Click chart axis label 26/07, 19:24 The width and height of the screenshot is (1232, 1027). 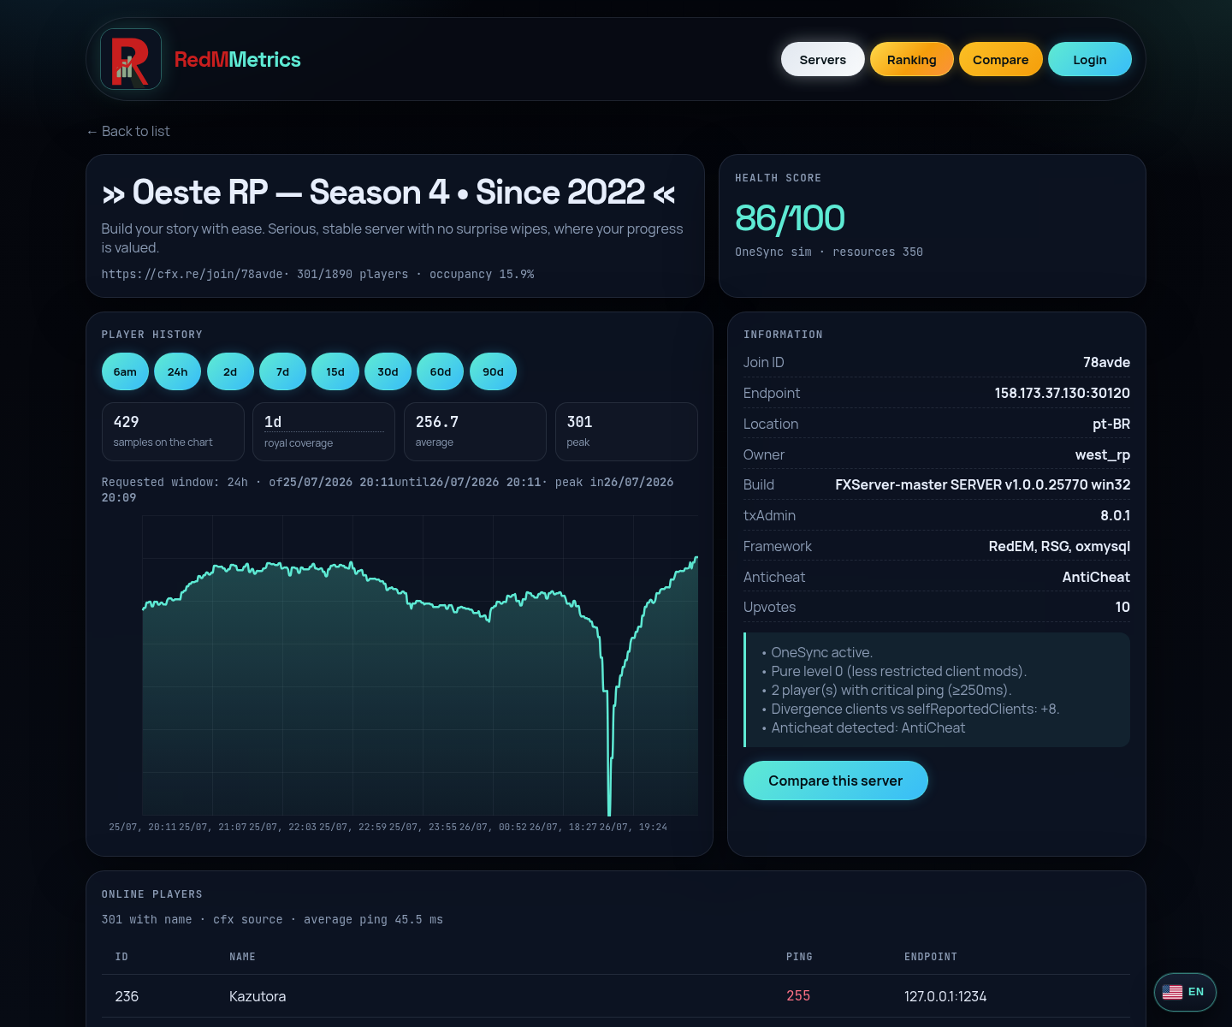[633, 827]
